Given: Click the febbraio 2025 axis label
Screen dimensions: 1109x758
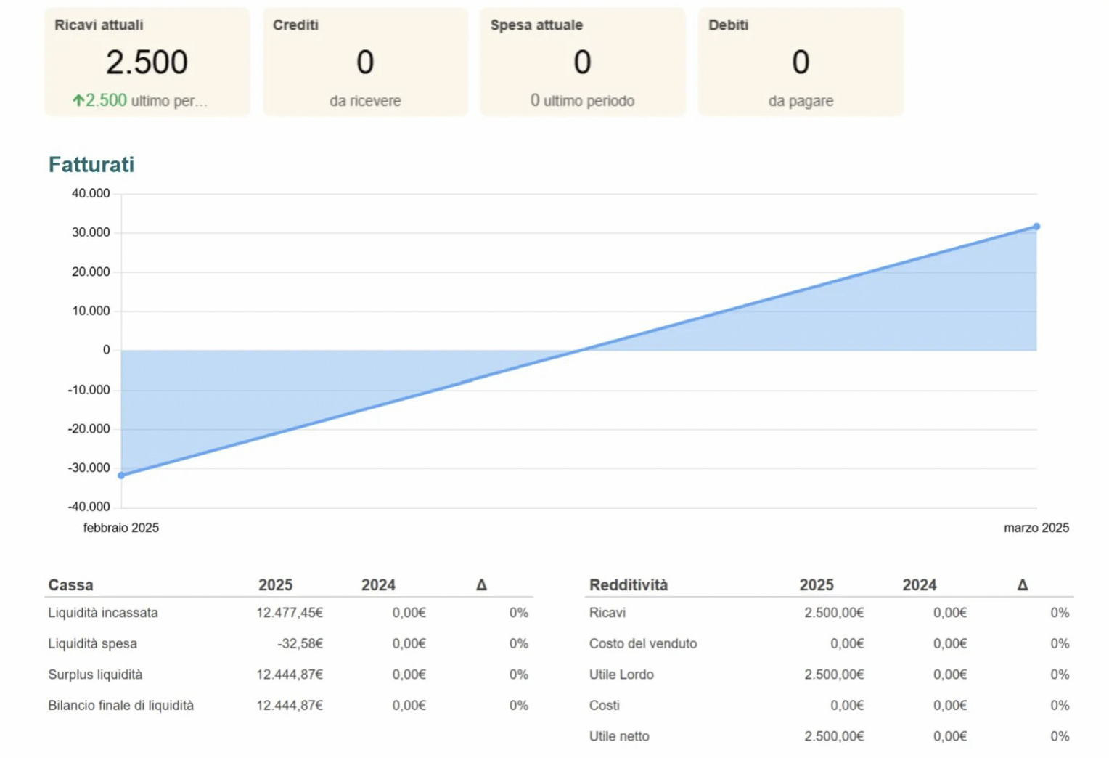Looking at the screenshot, I should pyautogui.click(x=121, y=528).
